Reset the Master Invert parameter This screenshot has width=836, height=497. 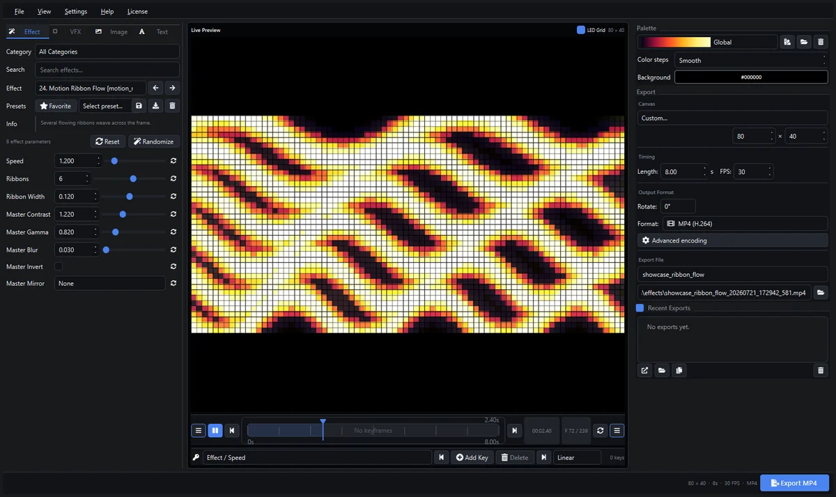[173, 266]
